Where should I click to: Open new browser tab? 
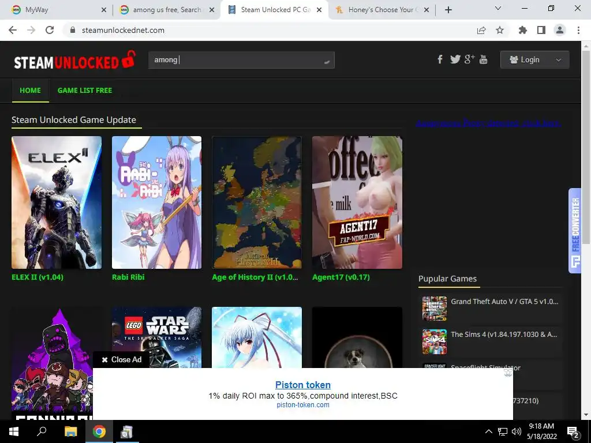point(448,10)
